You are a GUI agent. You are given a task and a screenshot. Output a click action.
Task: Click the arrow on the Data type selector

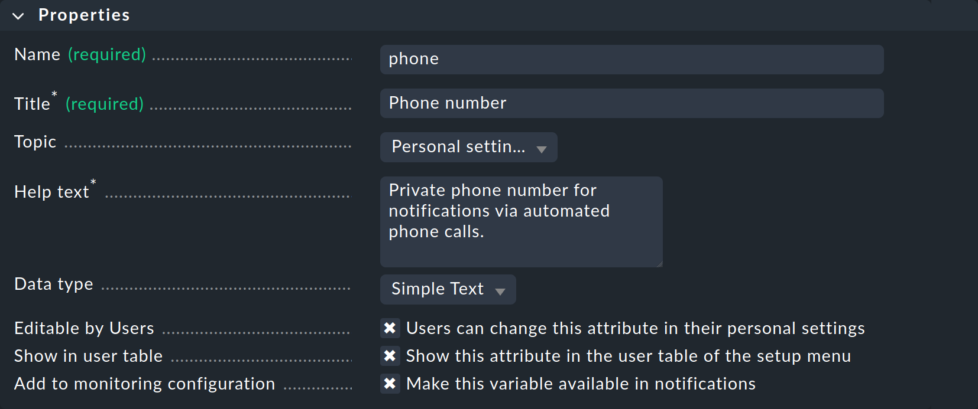tap(500, 290)
